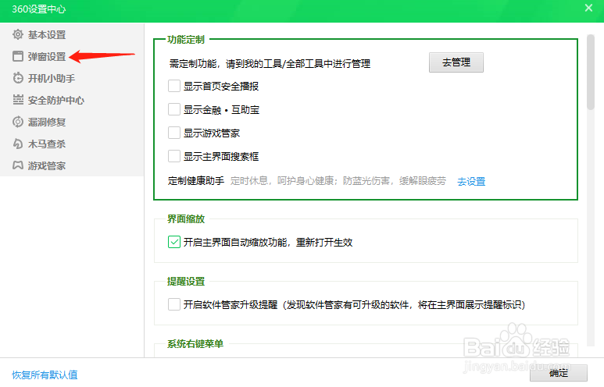Image resolution: width=604 pixels, height=387 pixels.
Task: Click the swirl icon beside 木马查杀
Action: pos(18,144)
